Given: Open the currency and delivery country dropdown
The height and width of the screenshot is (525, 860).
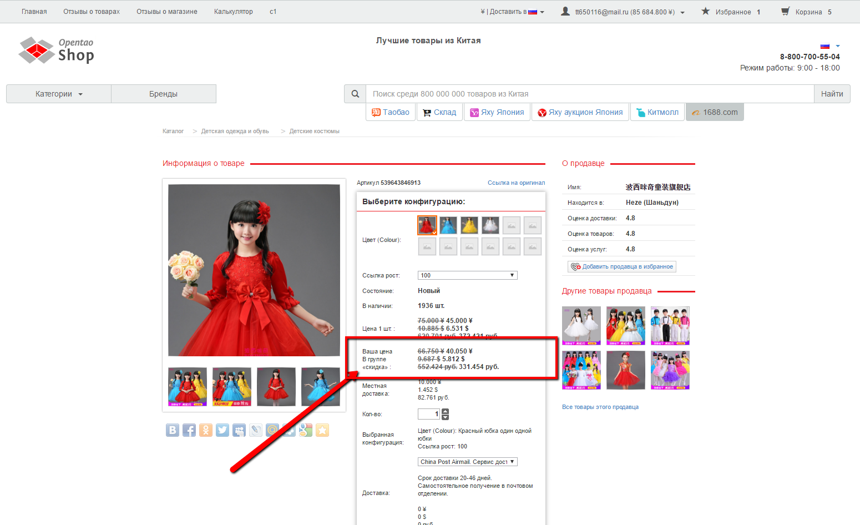Looking at the screenshot, I should click(x=512, y=12).
